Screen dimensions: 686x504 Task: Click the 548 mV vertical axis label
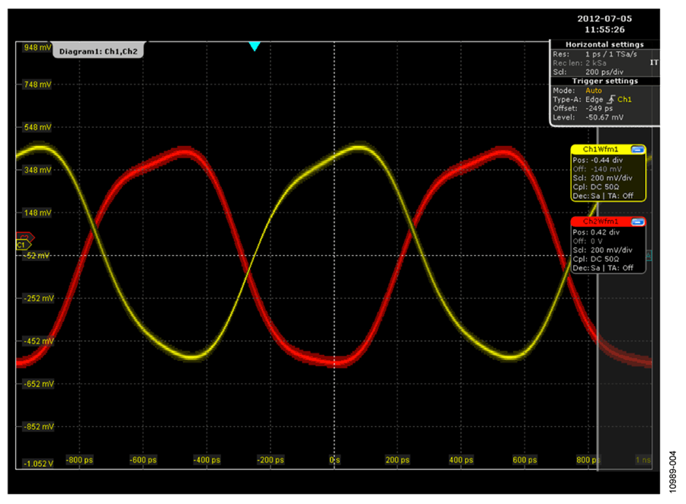click(x=37, y=127)
